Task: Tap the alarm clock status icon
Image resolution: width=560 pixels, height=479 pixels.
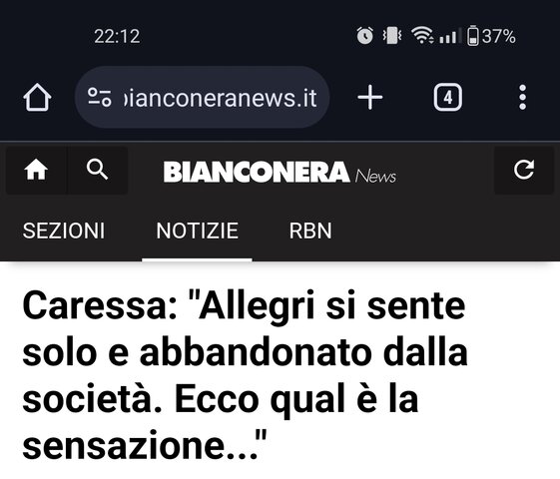Action: pos(364,36)
